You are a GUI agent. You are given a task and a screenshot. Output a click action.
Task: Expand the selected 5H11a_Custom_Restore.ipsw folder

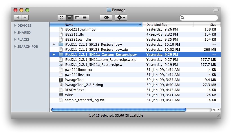(x=54, y=54)
